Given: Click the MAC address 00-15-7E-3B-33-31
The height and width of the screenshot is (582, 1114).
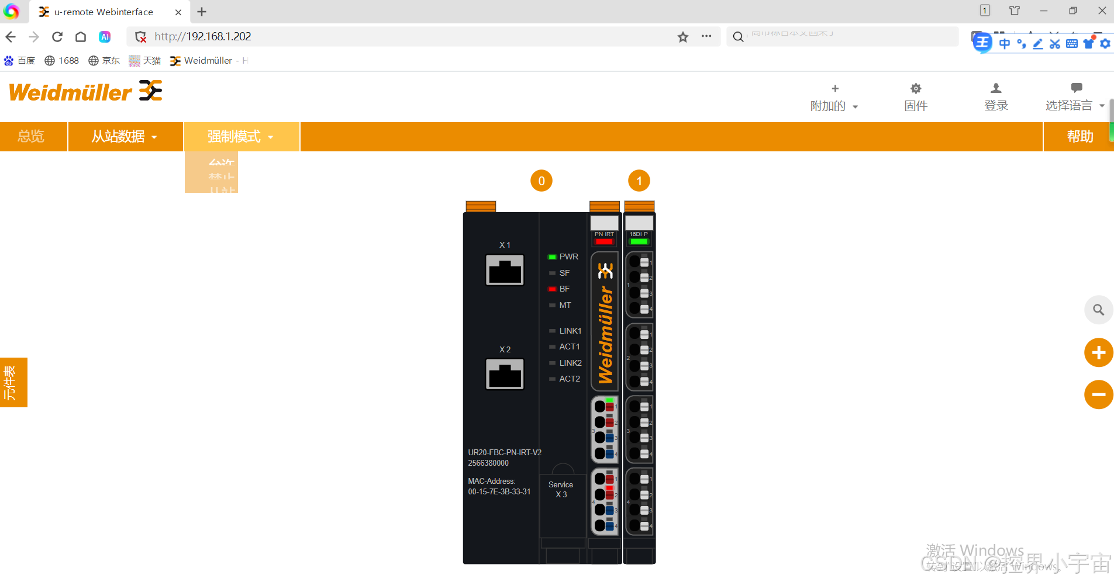Looking at the screenshot, I should tap(499, 492).
